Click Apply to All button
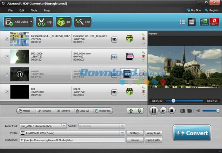222x153 pixels. coord(153,133)
